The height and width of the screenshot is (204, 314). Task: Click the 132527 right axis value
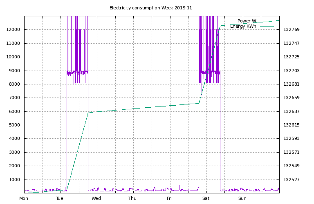(292, 180)
